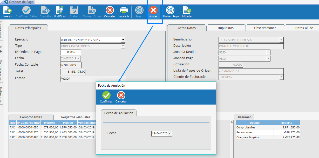Click the Importe column header in Comprobantes
This screenshot has height=158, width=319.
tap(49, 123)
